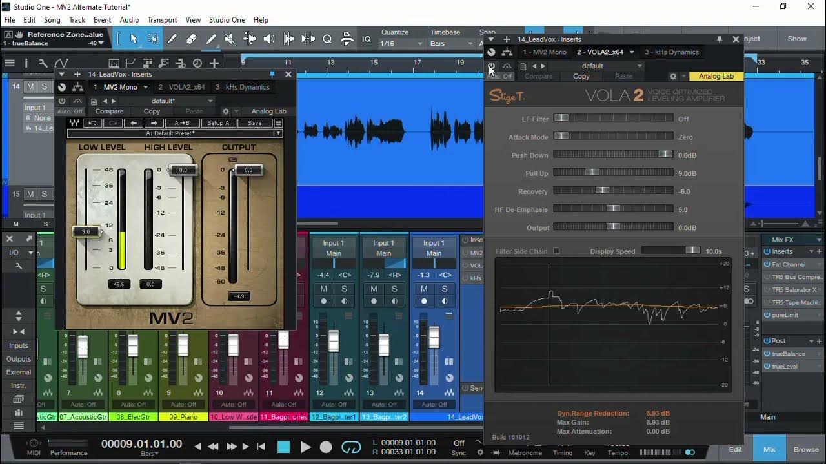Open the Inspector 'i' icon
Screen dimensions: 826x464
26,63
